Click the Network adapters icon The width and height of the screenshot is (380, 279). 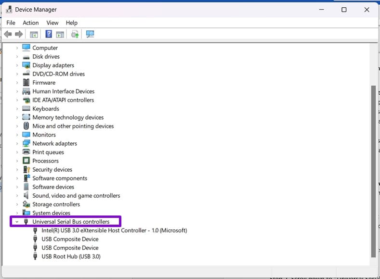point(26,143)
